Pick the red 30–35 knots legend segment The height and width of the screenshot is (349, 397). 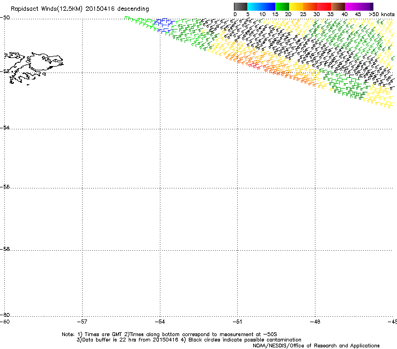click(324, 6)
